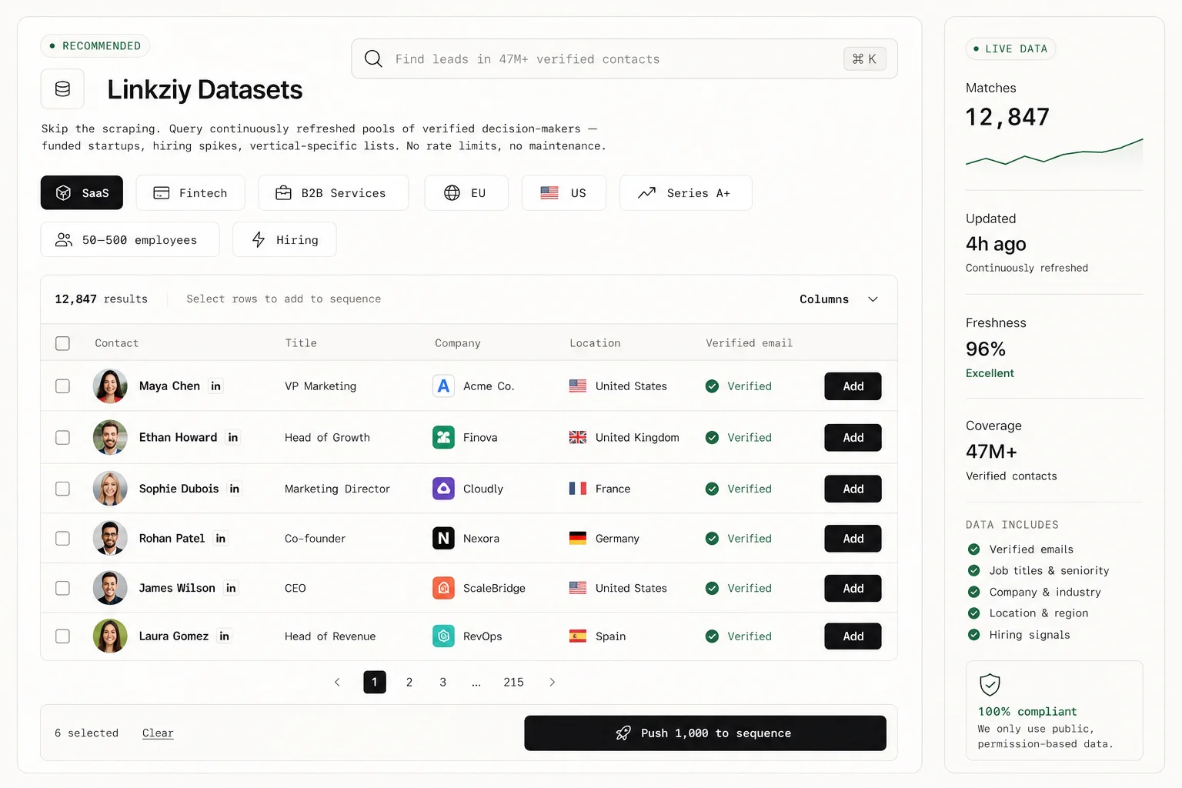Check the box for Maya Chen
Viewport: 1182px width, 788px height.
pos(62,386)
